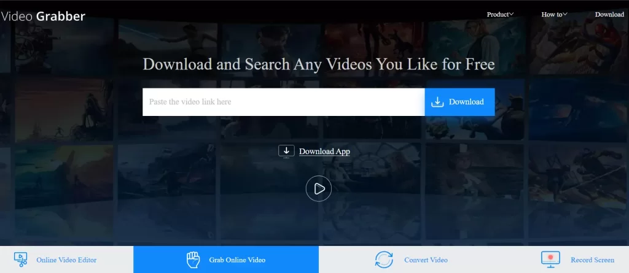
Task: Open the Product dropdown menu
Action: [x=500, y=15]
